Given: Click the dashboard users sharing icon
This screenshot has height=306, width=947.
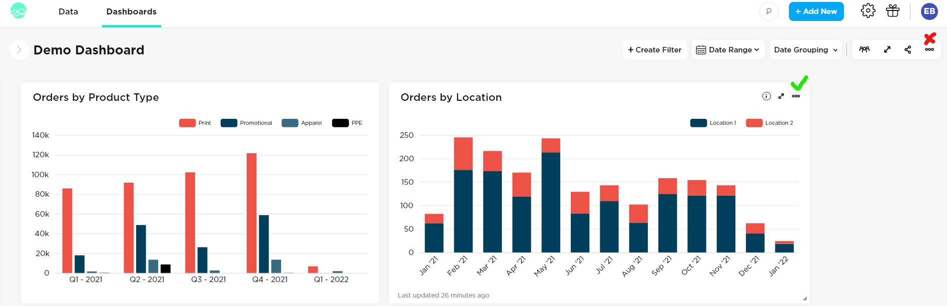Looking at the screenshot, I should pos(864,49).
